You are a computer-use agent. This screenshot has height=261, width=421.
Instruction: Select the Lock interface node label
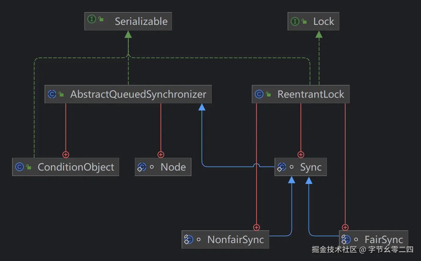(x=323, y=21)
